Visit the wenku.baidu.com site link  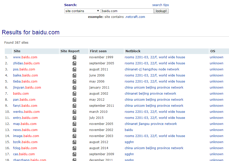click(x=26, y=112)
